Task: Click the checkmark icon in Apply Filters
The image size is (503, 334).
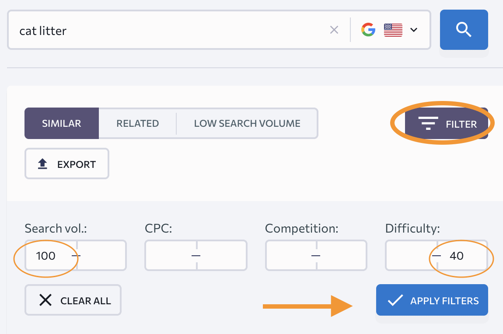Action: [x=395, y=300]
